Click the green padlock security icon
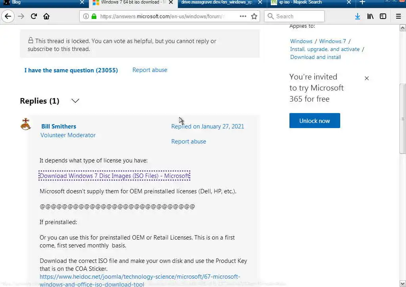The height and width of the screenshot is (287, 406). click(x=94, y=16)
